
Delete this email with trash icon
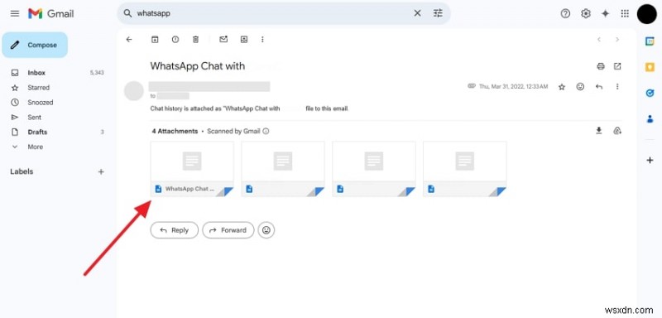(195, 39)
